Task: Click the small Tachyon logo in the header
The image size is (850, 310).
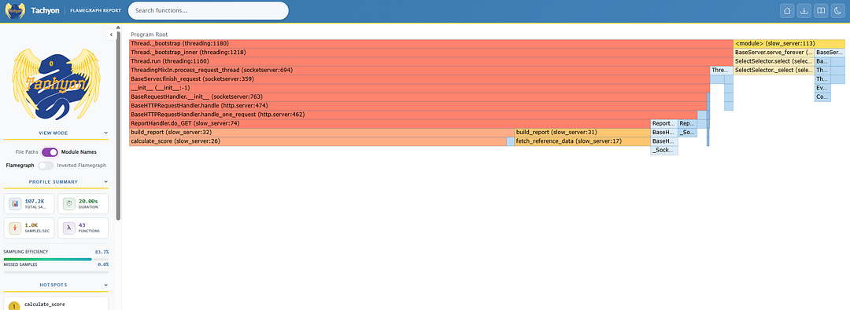Action: (15, 10)
